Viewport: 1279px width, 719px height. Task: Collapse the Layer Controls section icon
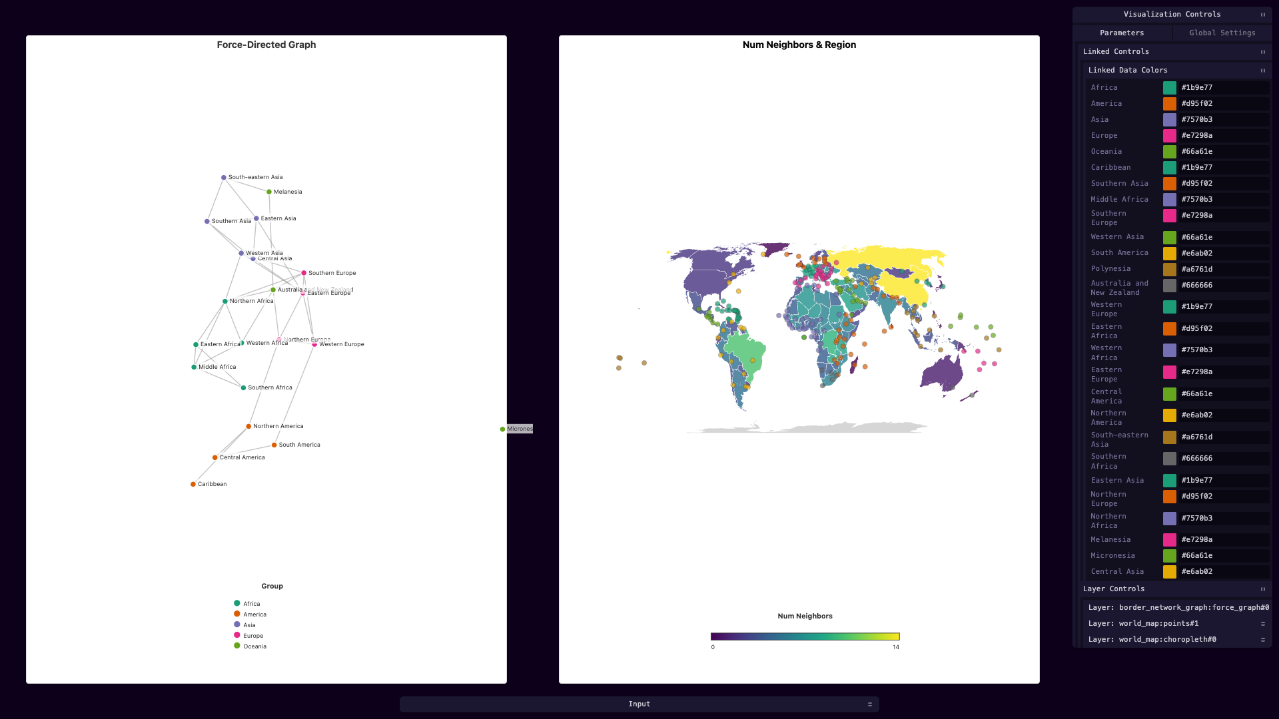[x=1262, y=589]
